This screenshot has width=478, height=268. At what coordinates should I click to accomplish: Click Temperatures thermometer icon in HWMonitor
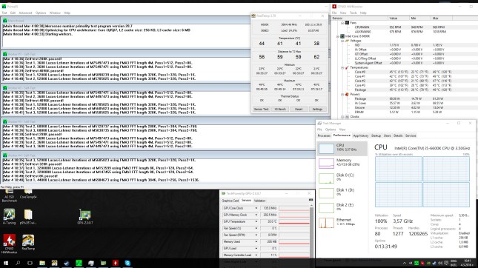coord(347,67)
